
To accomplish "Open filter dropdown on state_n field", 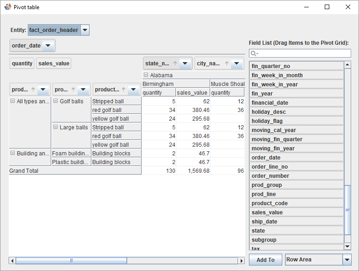I will click(185, 64).
